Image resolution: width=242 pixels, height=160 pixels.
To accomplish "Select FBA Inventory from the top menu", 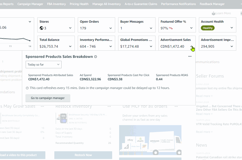I will coord(56,4).
